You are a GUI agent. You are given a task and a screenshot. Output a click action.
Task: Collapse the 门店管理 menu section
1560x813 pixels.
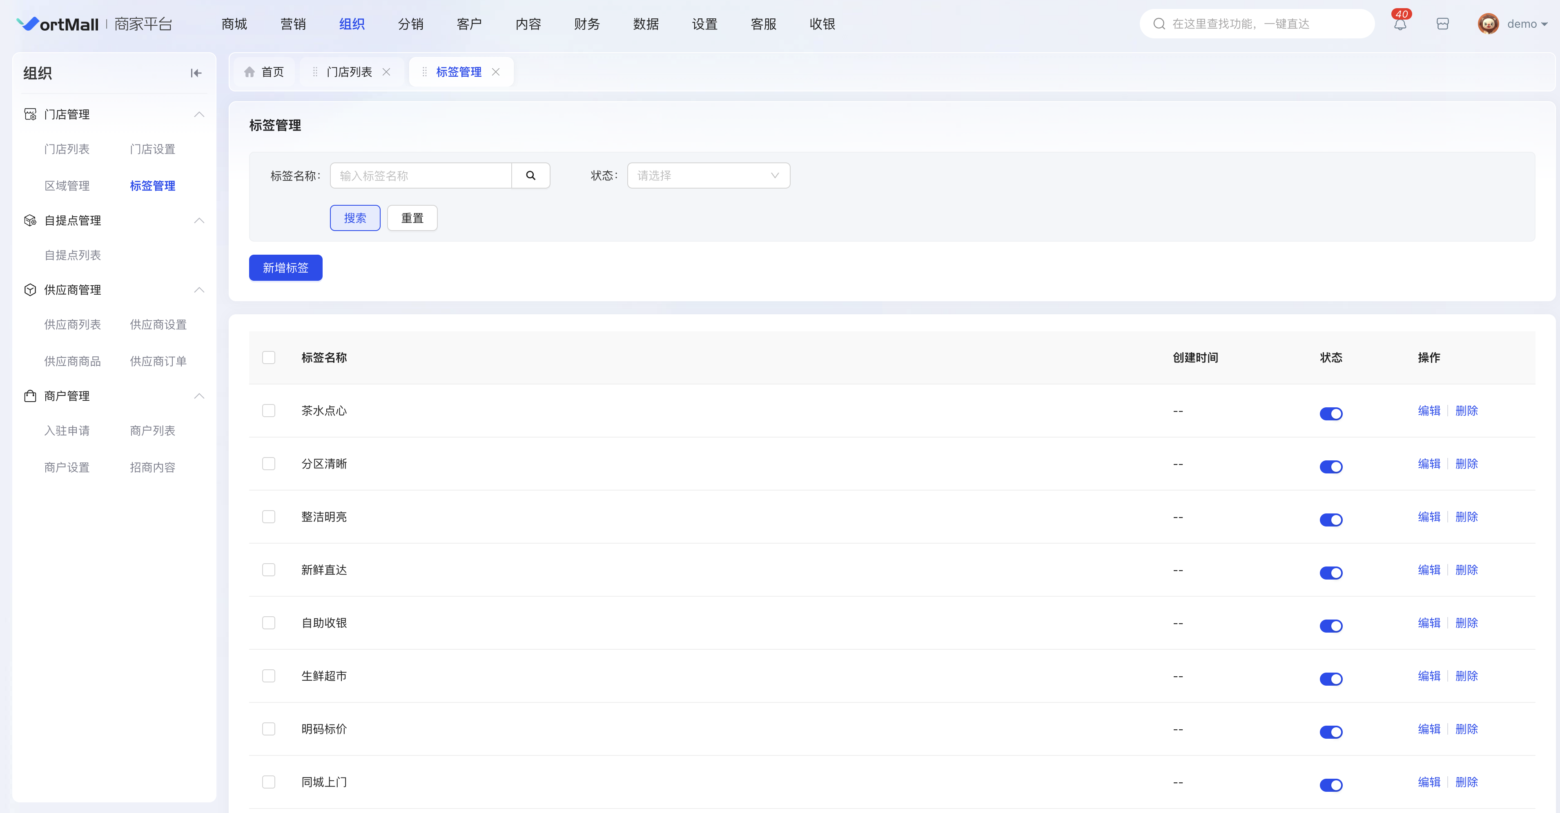point(198,114)
